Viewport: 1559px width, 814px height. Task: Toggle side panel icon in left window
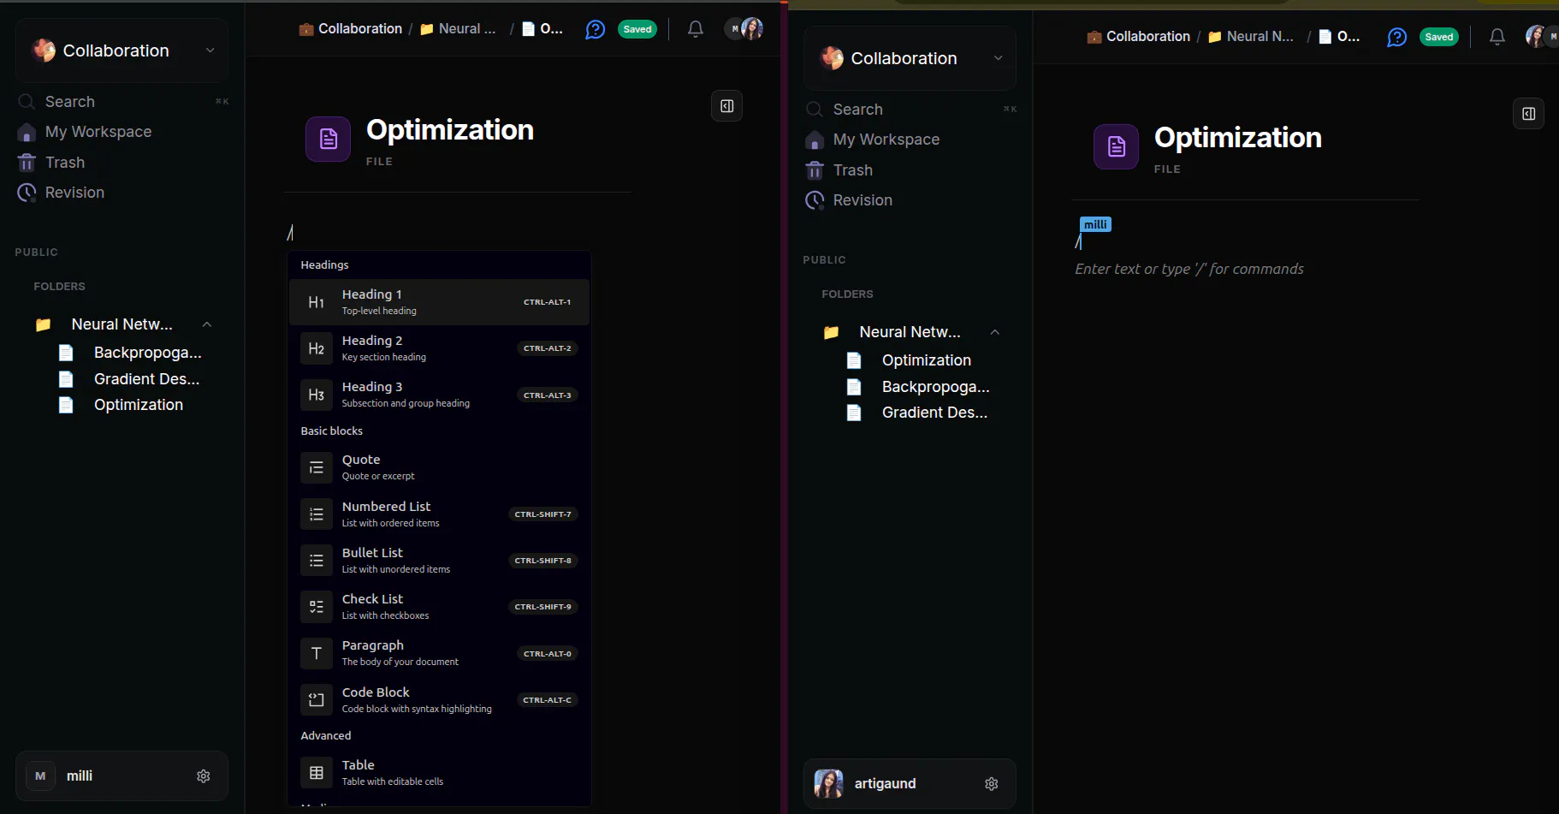tap(727, 106)
